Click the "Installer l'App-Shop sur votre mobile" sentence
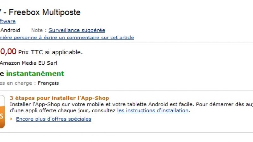Image resolution: width=253 pixels, height=142 pixels. 57,104
